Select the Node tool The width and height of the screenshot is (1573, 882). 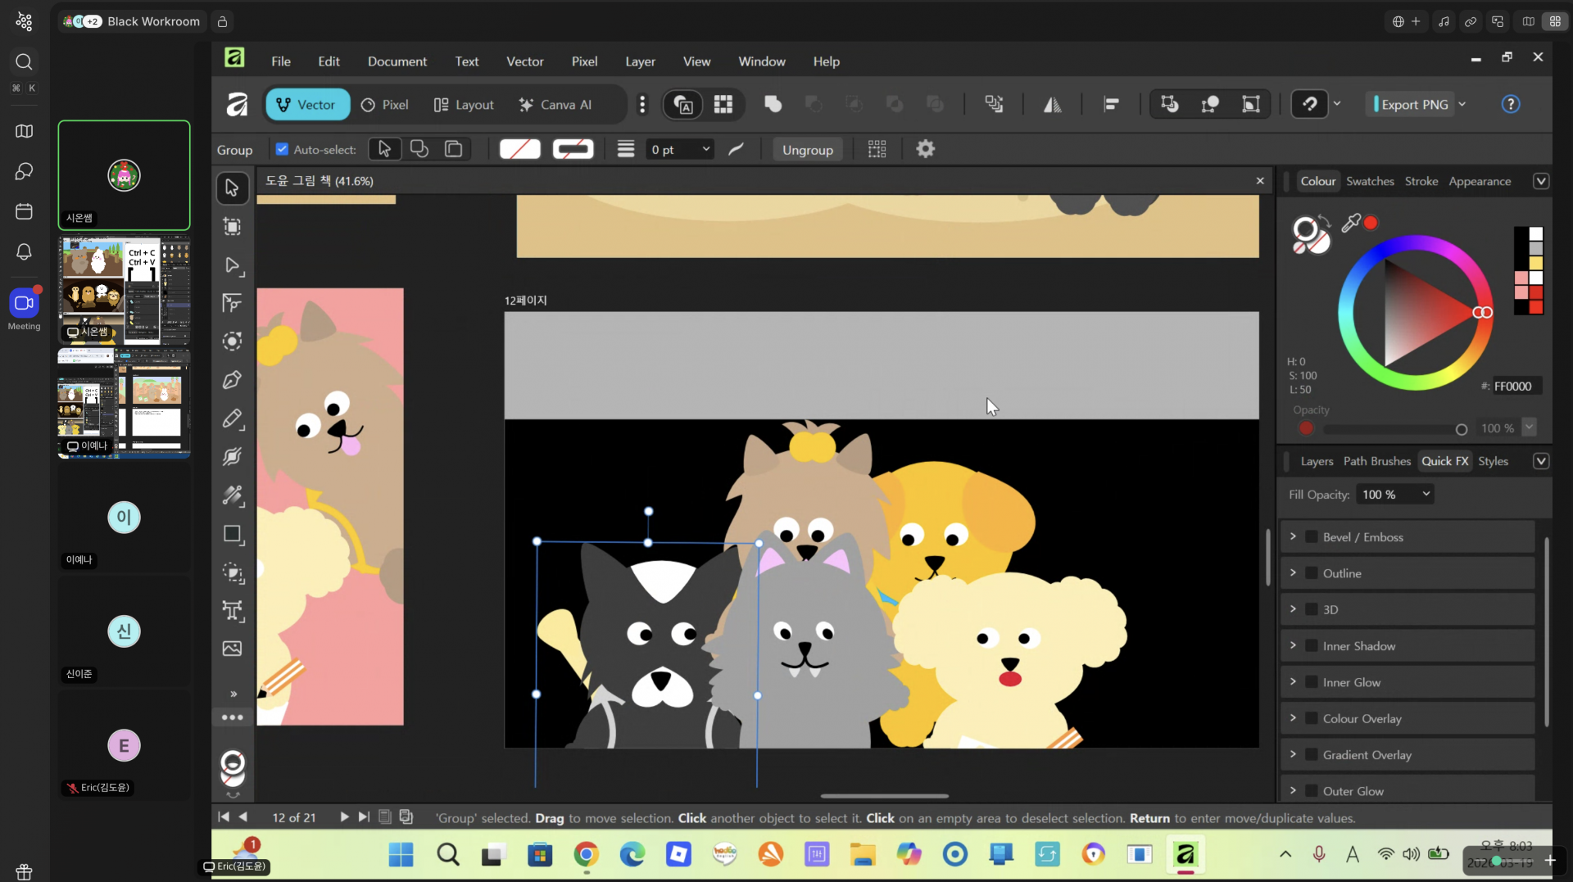[x=233, y=265]
